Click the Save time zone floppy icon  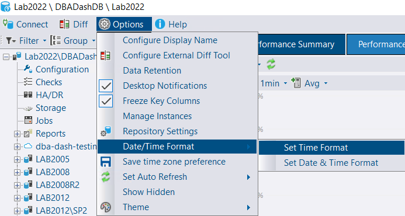(106, 162)
